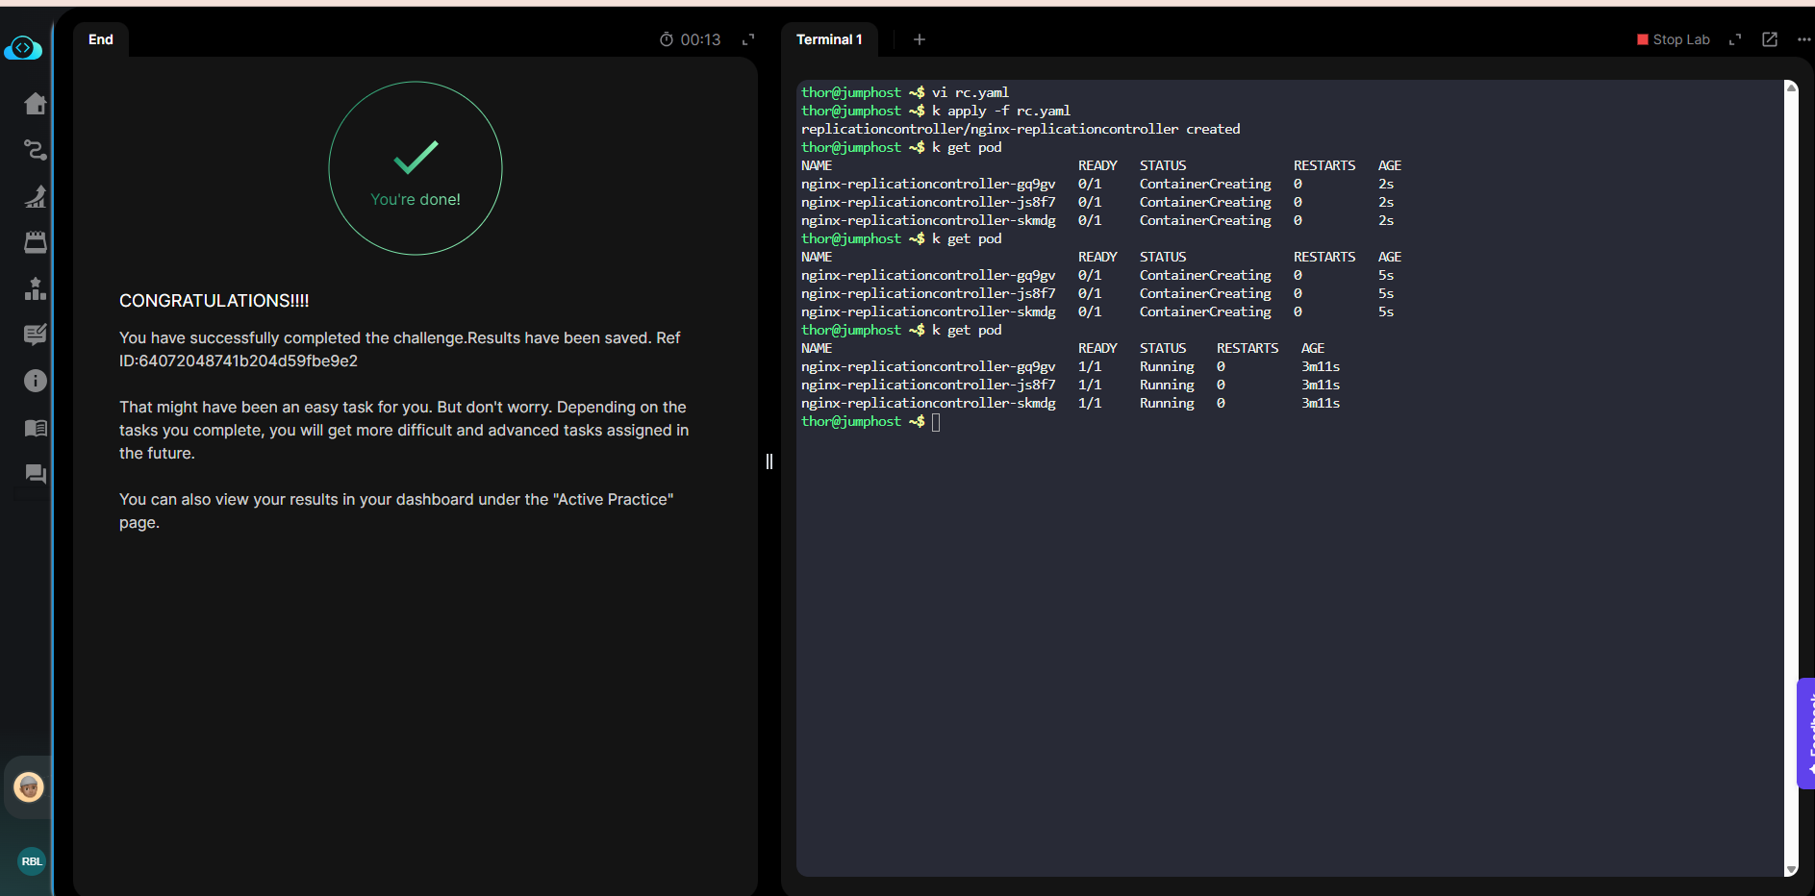The width and height of the screenshot is (1815, 896).
Task: Click the 3m11s age of pod gq9gv
Action: (x=1321, y=366)
